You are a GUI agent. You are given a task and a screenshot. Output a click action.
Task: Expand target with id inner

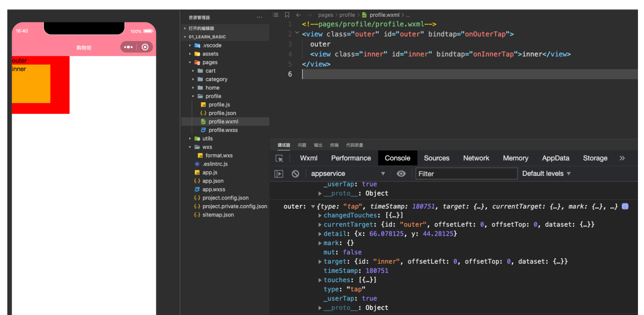click(320, 262)
